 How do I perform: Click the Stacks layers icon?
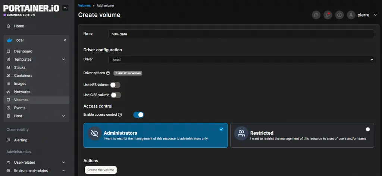coord(8,67)
